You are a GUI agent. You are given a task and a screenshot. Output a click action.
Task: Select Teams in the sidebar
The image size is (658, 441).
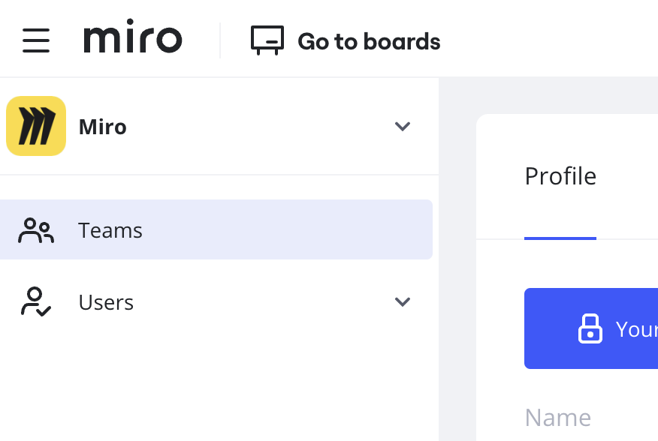216,229
